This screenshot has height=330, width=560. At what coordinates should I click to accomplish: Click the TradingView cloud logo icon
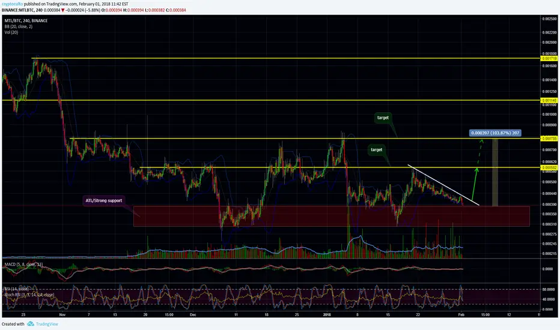31,324
